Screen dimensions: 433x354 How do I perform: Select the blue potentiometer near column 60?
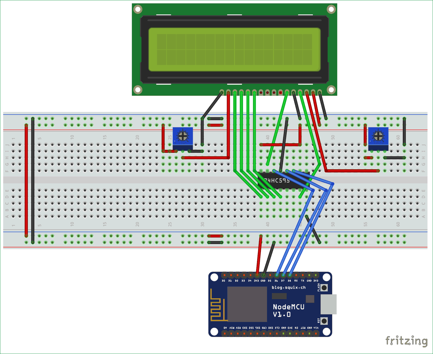(x=378, y=139)
